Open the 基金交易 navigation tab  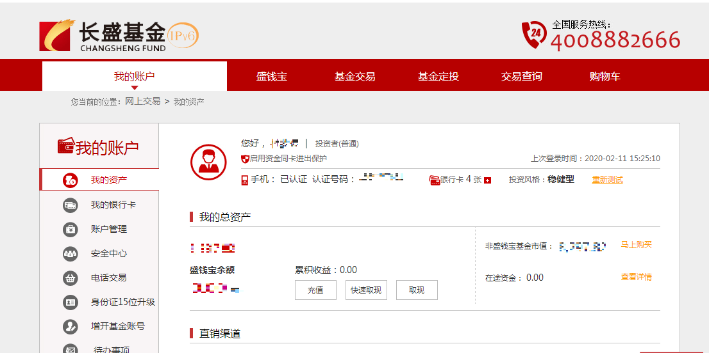pyautogui.click(x=355, y=77)
